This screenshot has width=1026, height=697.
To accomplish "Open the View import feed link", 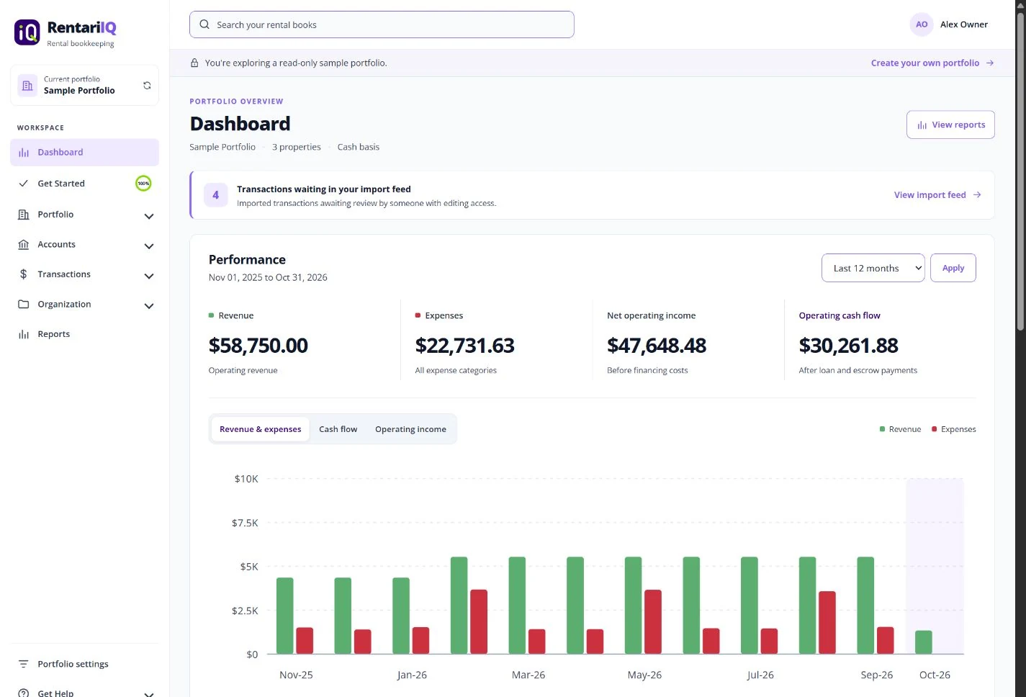I will click(x=937, y=195).
